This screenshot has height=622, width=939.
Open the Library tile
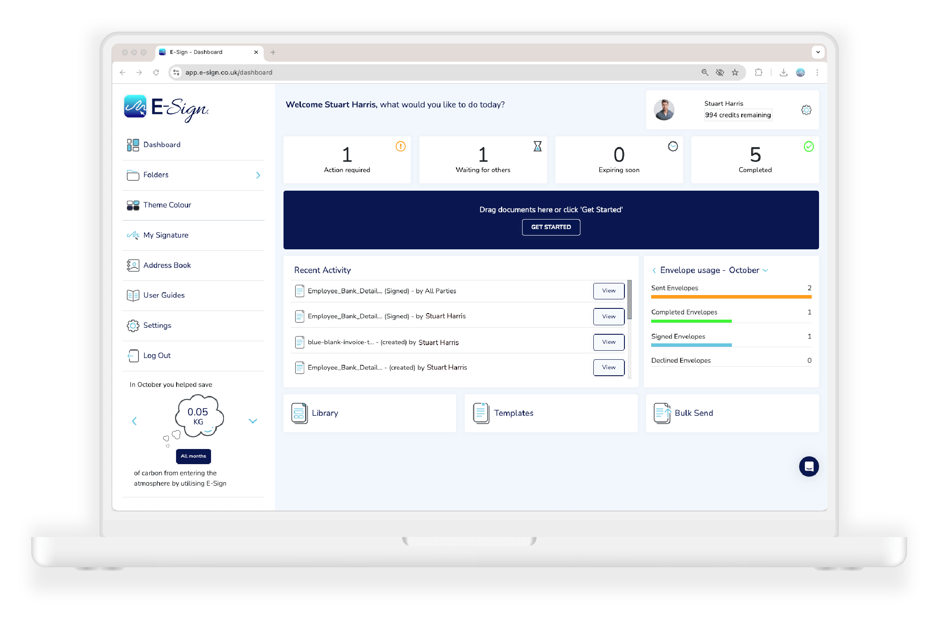pos(369,413)
